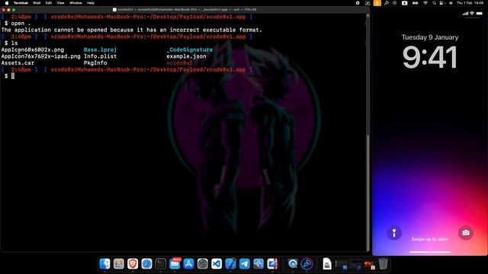Open the Shell menu
The height and width of the screenshot is (274, 488).
pos(37,3)
